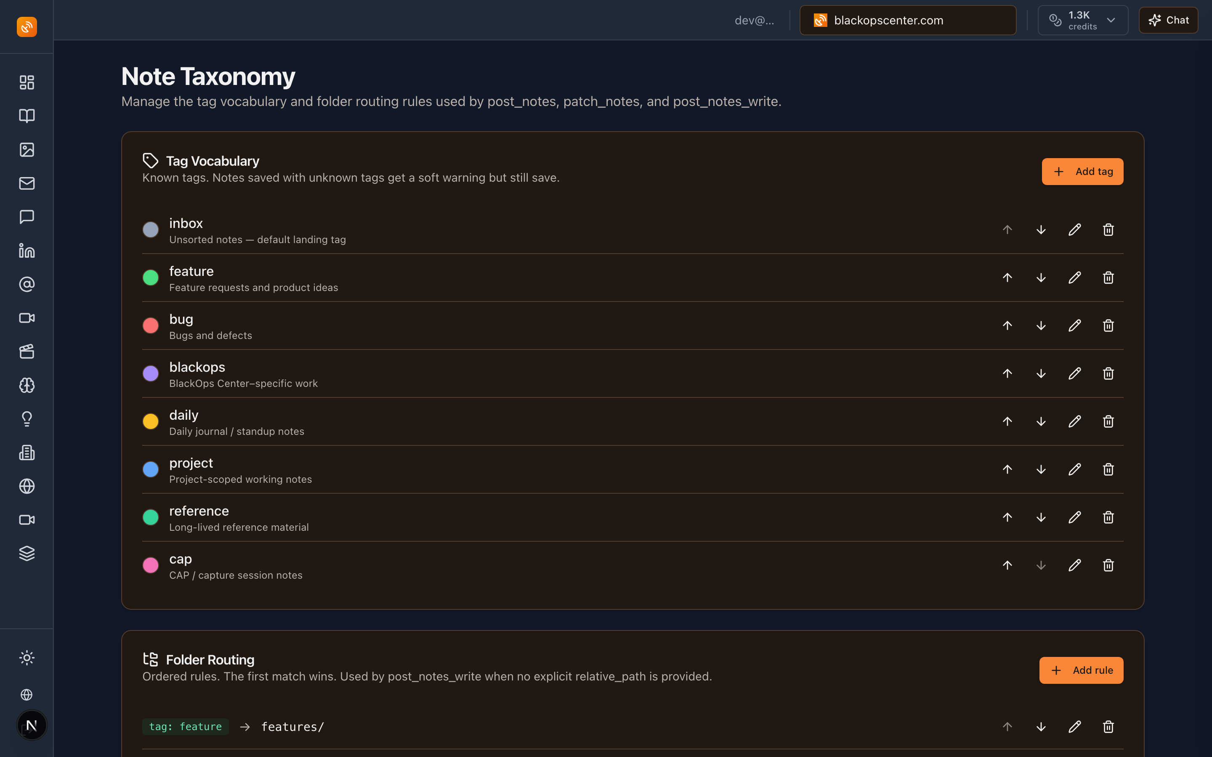The image size is (1212, 757).
Task: Edit the features/ routing rule
Action: [x=1074, y=726]
